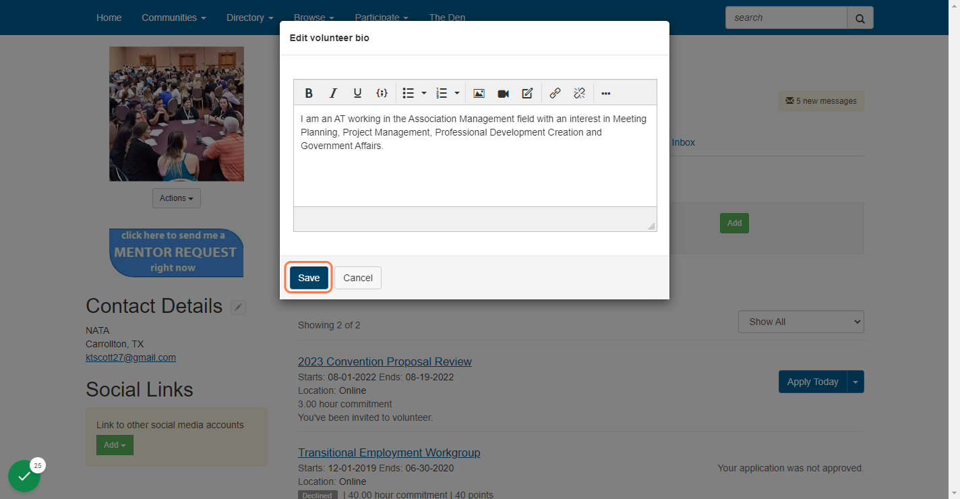
Task: Click the search input field
Action: [786, 18]
